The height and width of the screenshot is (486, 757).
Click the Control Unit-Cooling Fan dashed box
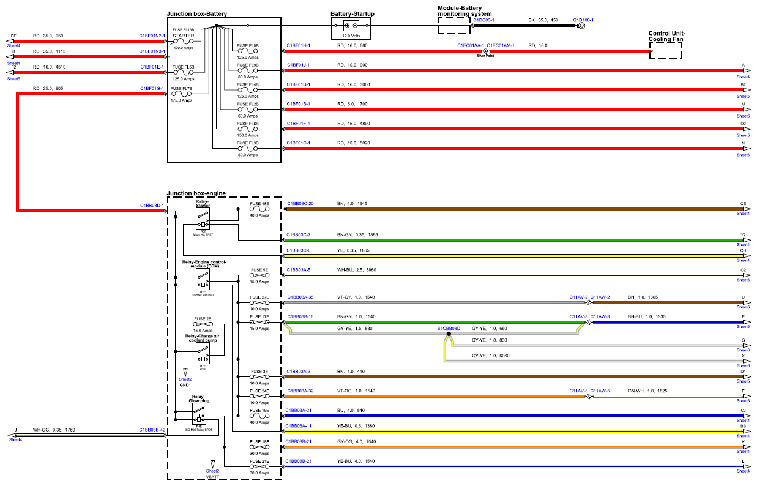point(665,51)
